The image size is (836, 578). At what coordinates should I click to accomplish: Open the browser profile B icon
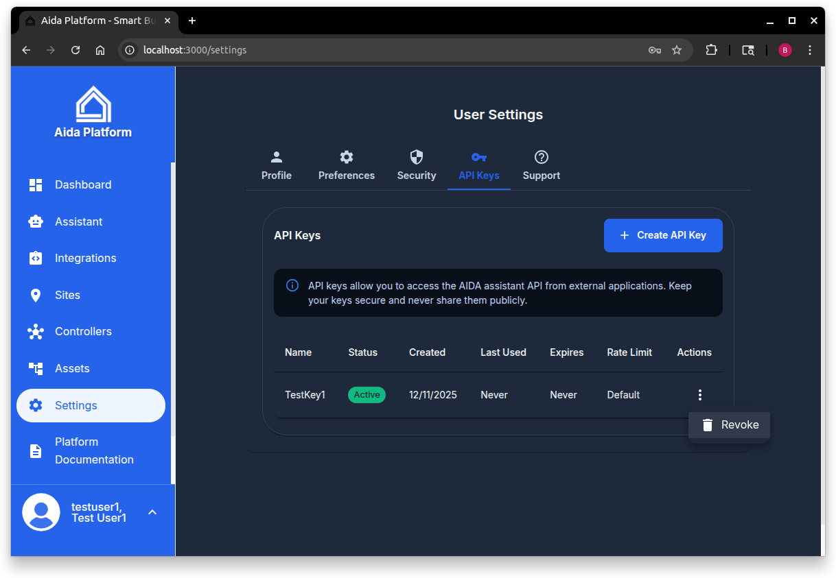click(785, 49)
